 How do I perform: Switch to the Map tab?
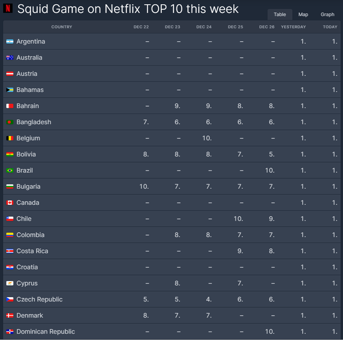[303, 14]
